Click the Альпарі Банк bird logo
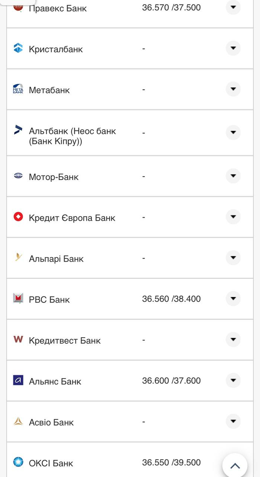The height and width of the screenshot is (477, 260). tap(18, 257)
